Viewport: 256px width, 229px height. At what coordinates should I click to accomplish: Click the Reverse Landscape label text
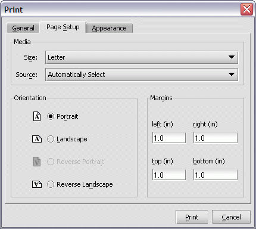(x=85, y=184)
